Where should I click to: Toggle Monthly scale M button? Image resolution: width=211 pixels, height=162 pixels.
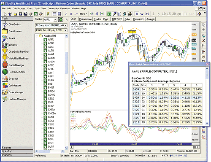[x=147, y=14]
